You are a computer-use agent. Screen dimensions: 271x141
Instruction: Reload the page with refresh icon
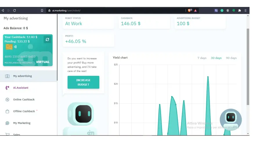coord(15,10)
